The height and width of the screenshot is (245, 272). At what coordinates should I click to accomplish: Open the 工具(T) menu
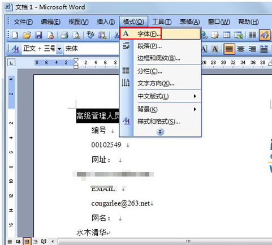tap(162, 22)
